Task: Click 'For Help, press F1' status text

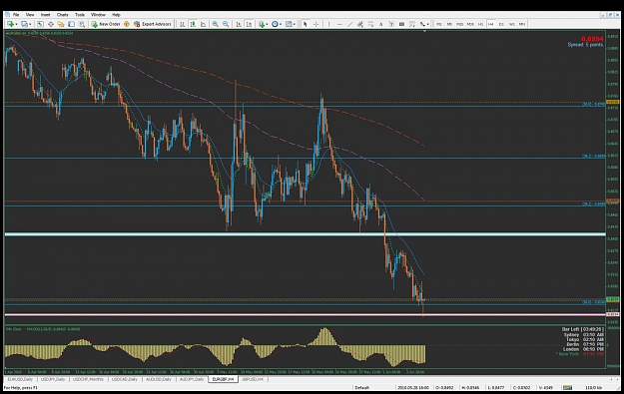Action: 21,387
